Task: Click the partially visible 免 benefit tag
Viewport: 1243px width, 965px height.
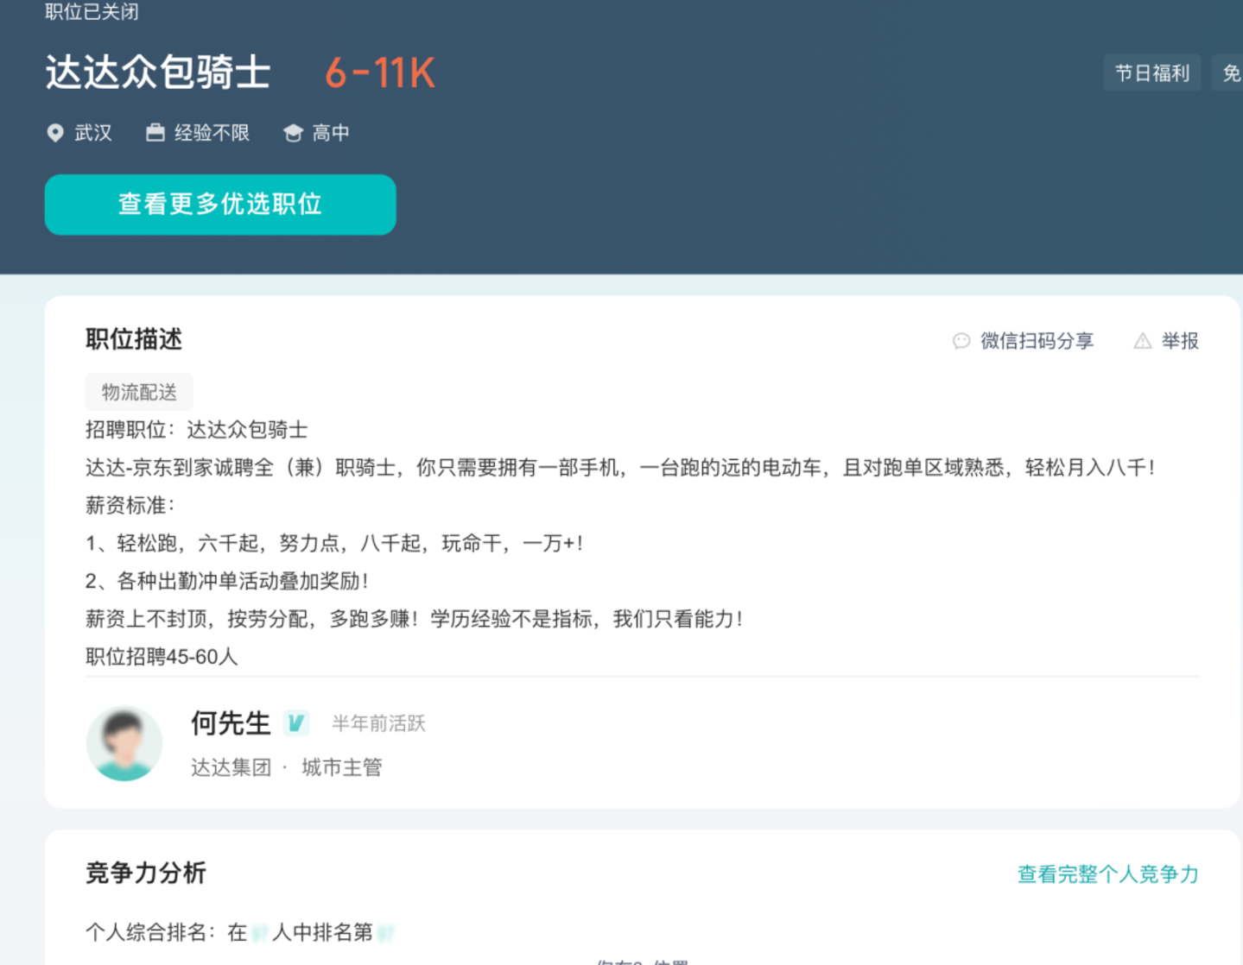Action: coord(1230,73)
